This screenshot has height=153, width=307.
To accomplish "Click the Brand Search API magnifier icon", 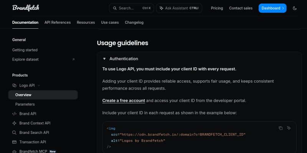I will pyautogui.click(x=14, y=132).
